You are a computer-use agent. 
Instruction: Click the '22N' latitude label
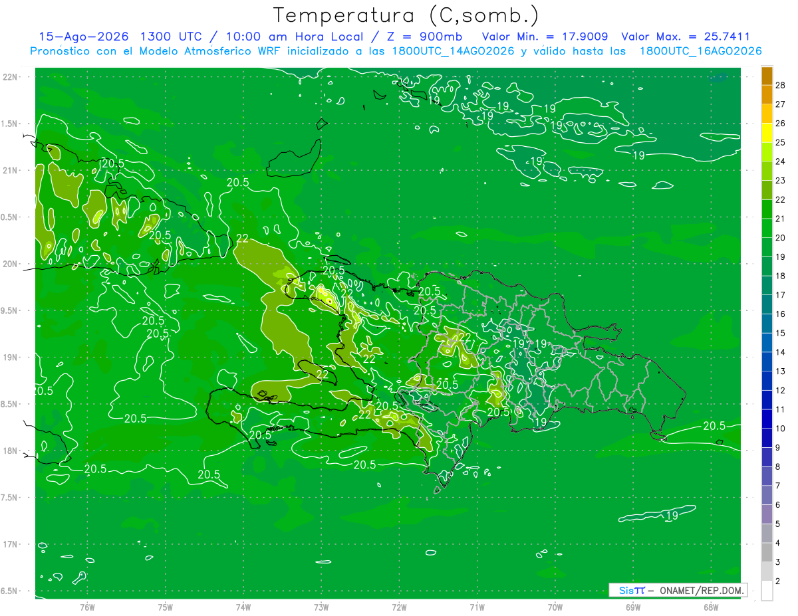(10, 76)
